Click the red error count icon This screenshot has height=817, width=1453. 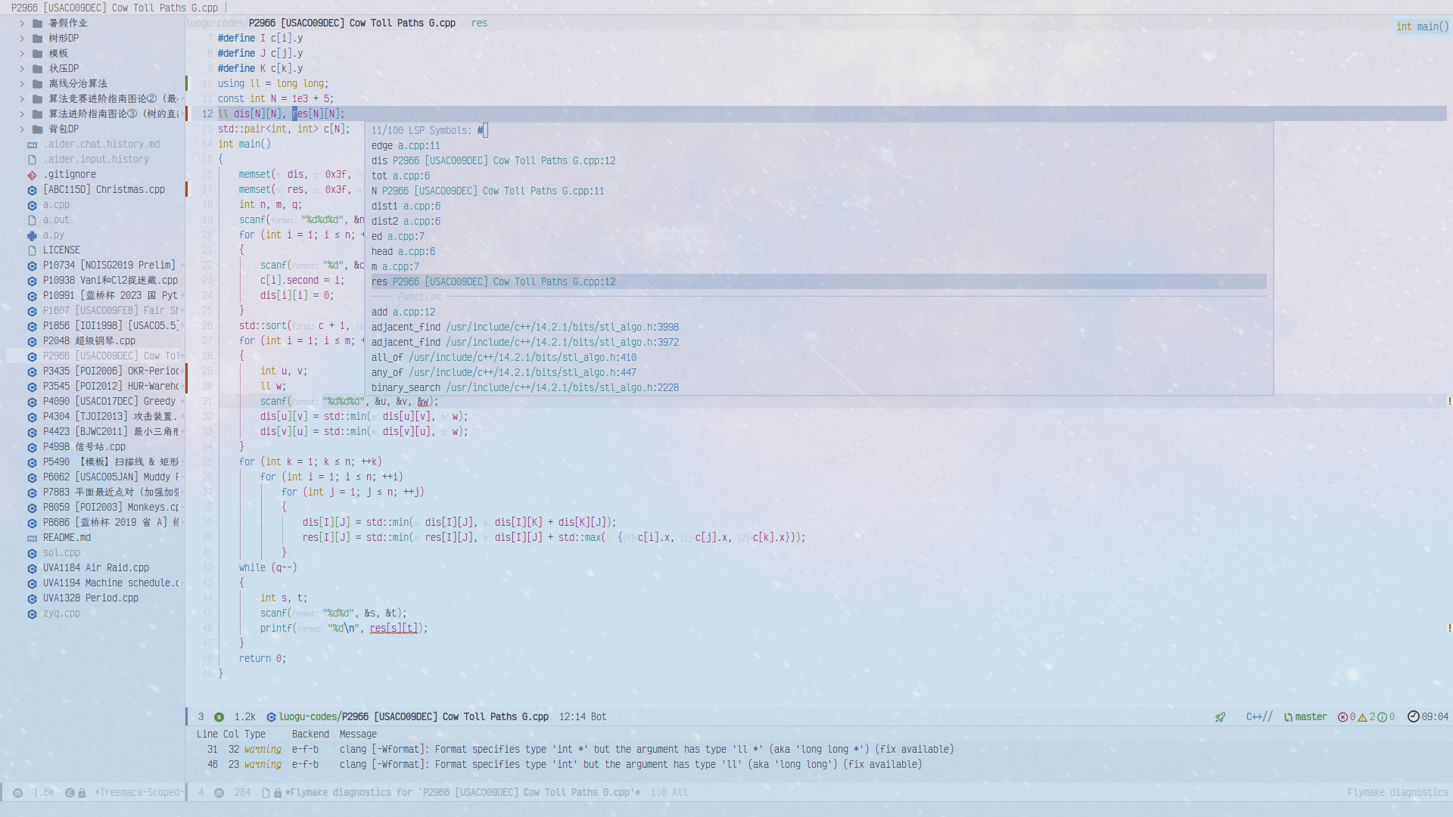(1343, 717)
